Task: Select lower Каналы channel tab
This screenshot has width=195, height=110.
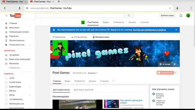Action: pos(93,81)
